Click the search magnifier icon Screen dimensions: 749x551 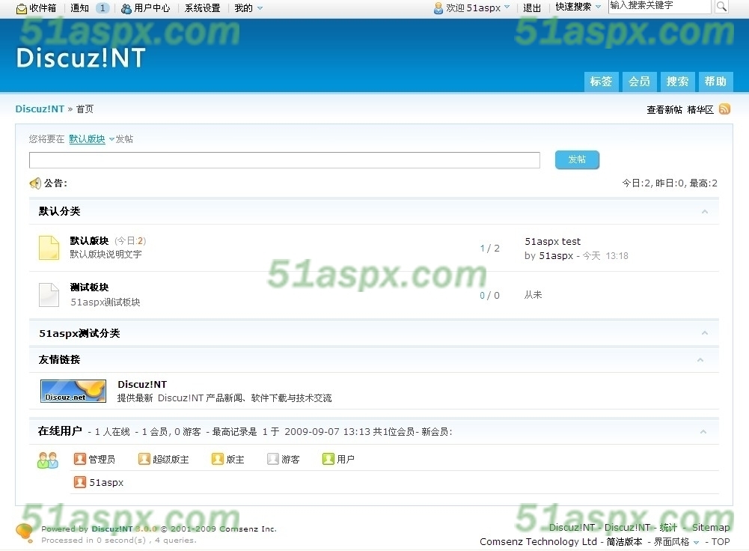point(721,7)
